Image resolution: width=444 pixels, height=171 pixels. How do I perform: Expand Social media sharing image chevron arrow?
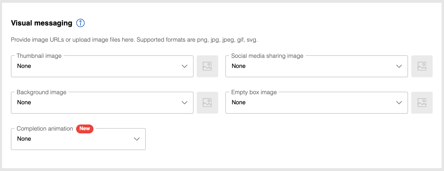(399, 66)
